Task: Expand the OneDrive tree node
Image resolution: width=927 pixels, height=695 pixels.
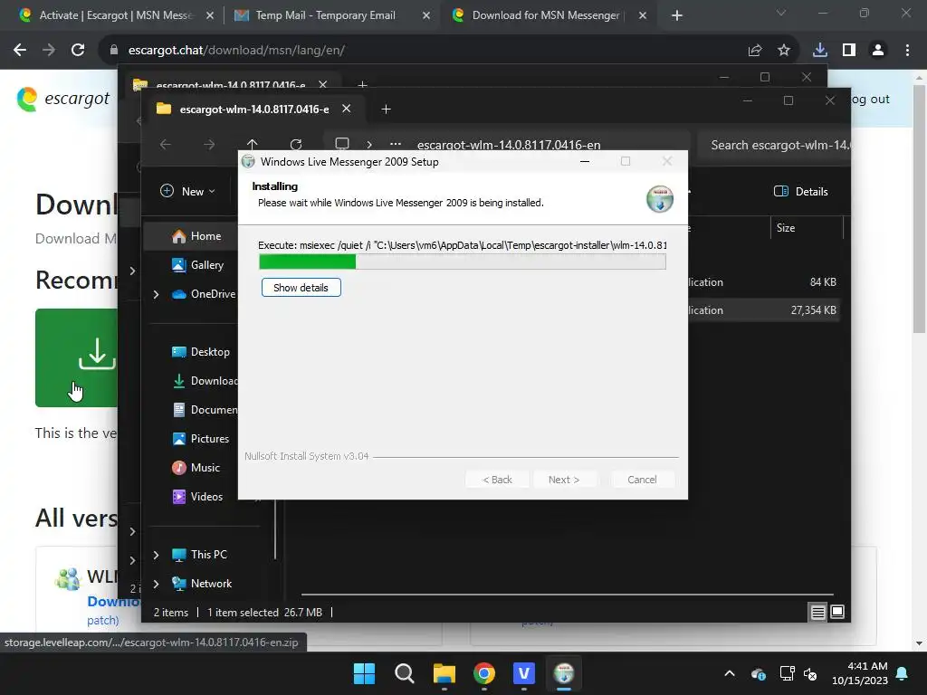Action: point(156,294)
